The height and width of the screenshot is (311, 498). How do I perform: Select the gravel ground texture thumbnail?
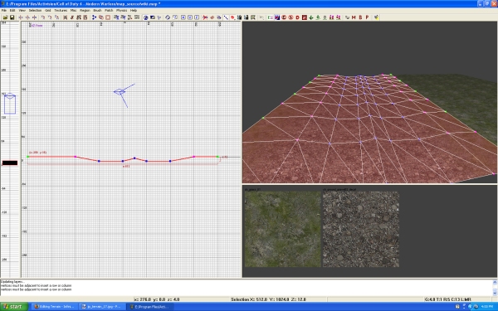click(361, 229)
